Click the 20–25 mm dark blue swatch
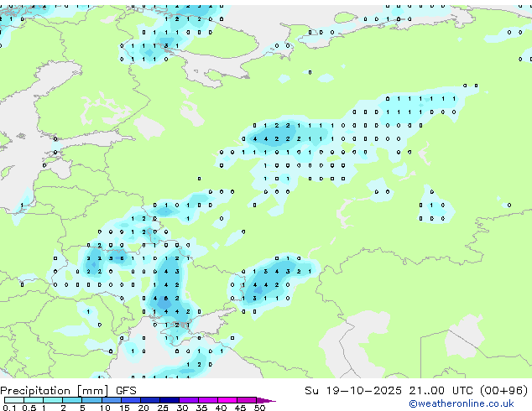The width and height of the screenshot is (532, 411). (x=150, y=400)
